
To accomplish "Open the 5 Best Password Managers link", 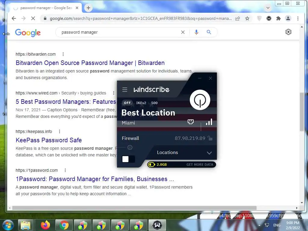I will pyautogui.click(x=66, y=102).
